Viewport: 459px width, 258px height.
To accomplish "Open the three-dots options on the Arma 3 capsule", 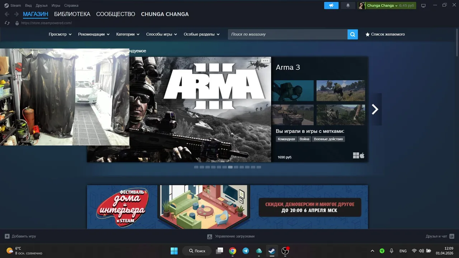I will click(265, 61).
